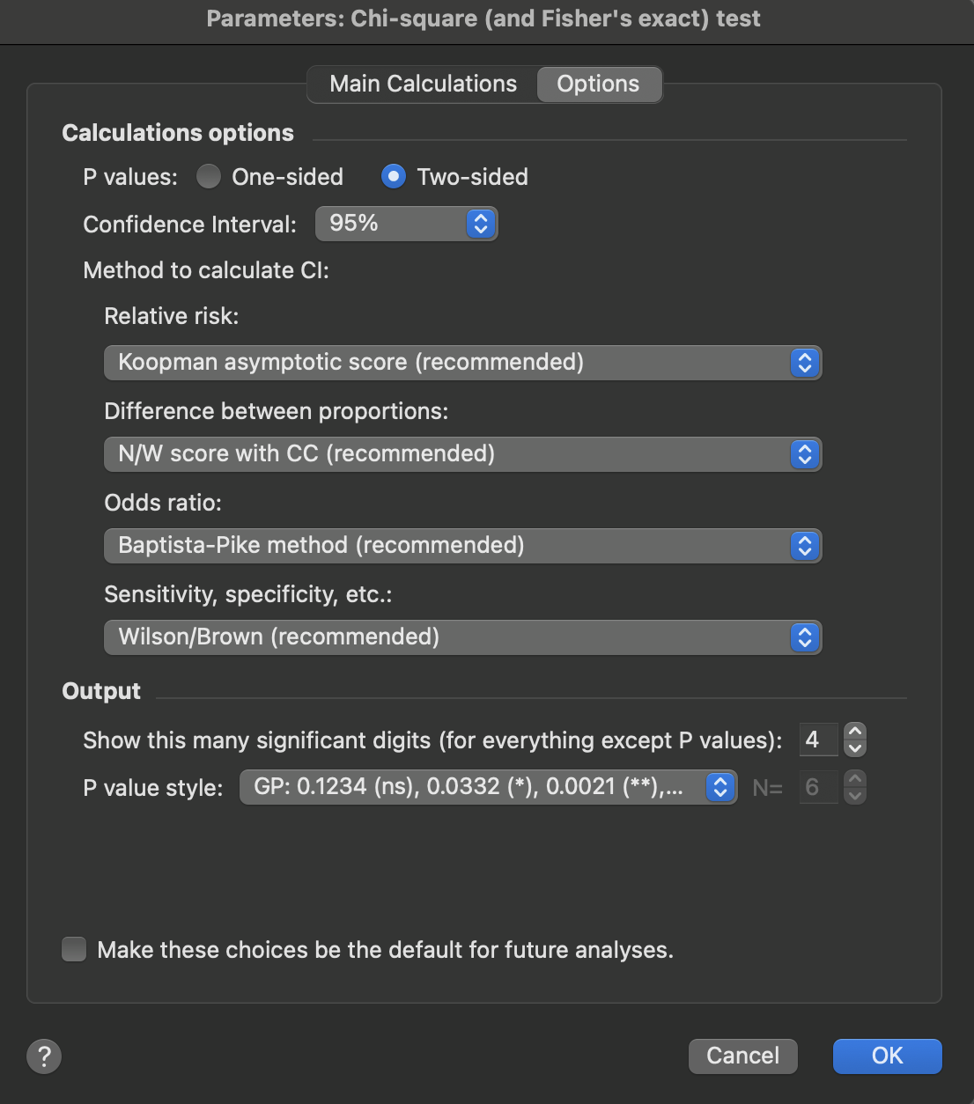This screenshot has width=974, height=1104.
Task: Open the Confidence Interval 95% dropdown
Action: 406,224
